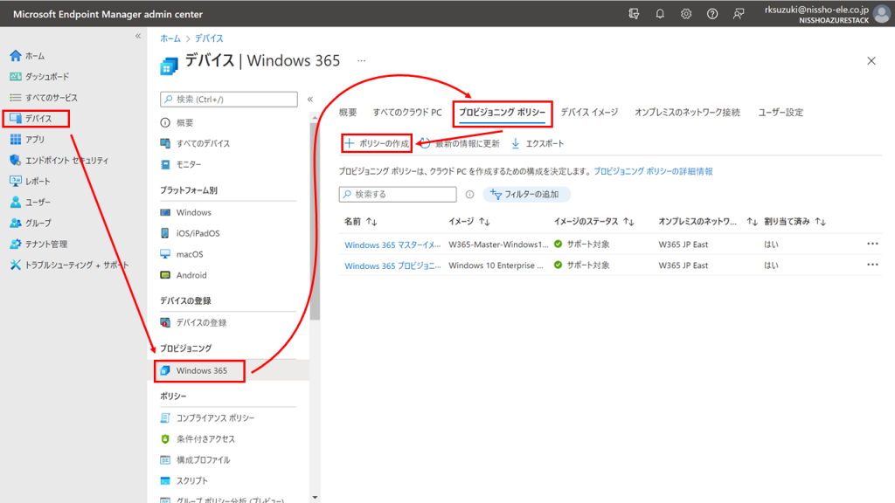The height and width of the screenshot is (503, 895).
Task: Switch to デバイス イメージ tab
Action: pyautogui.click(x=589, y=113)
